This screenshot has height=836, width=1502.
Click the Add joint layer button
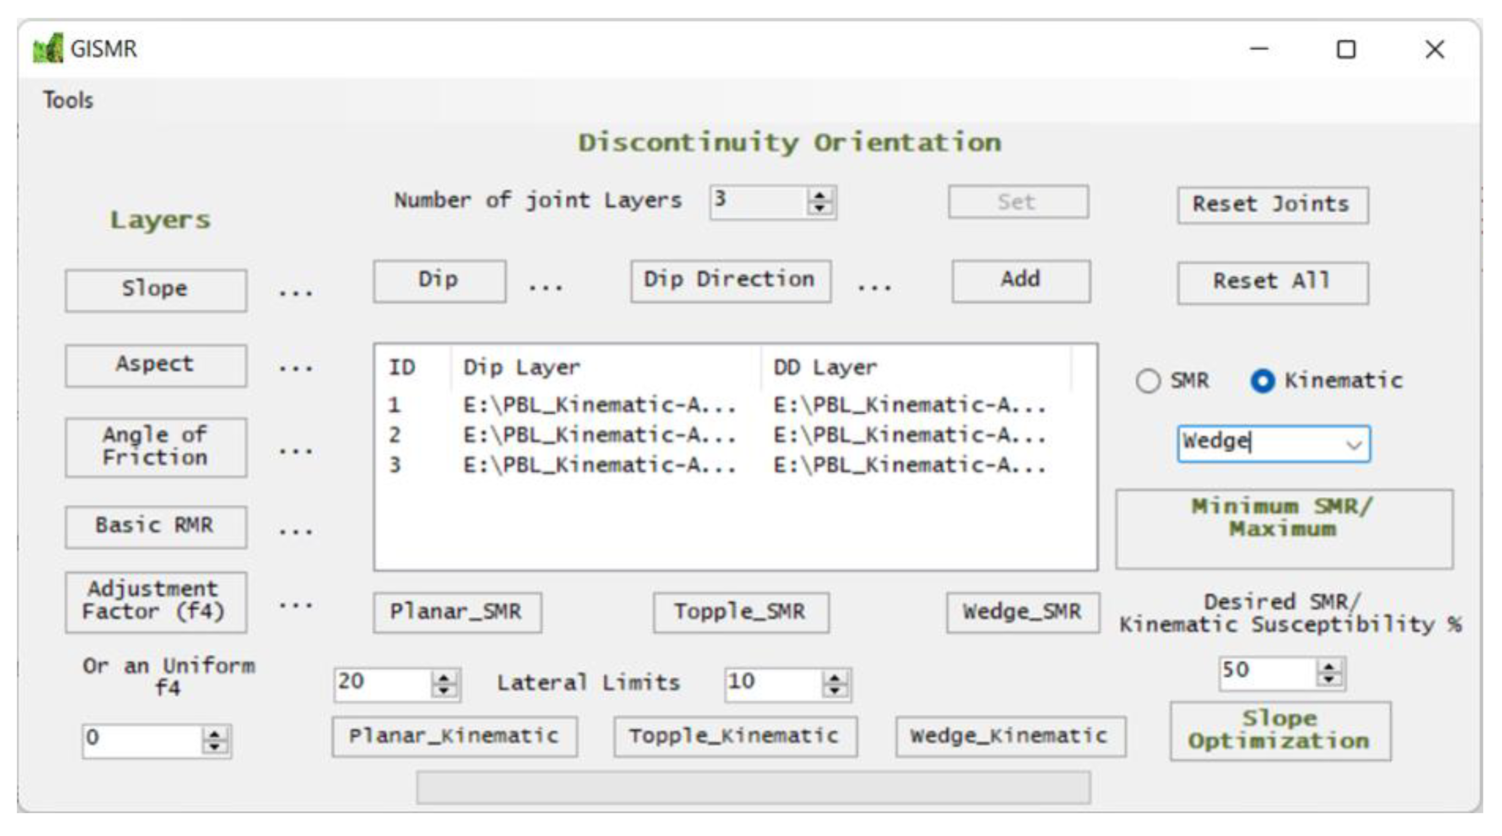pyautogui.click(x=1020, y=280)
